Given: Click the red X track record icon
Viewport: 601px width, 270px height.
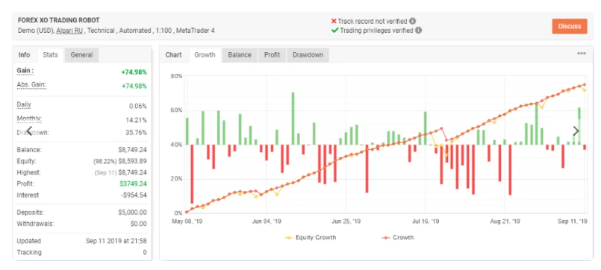Looking at the screenshot, I should pyautogui.click(x=334, y=21).
